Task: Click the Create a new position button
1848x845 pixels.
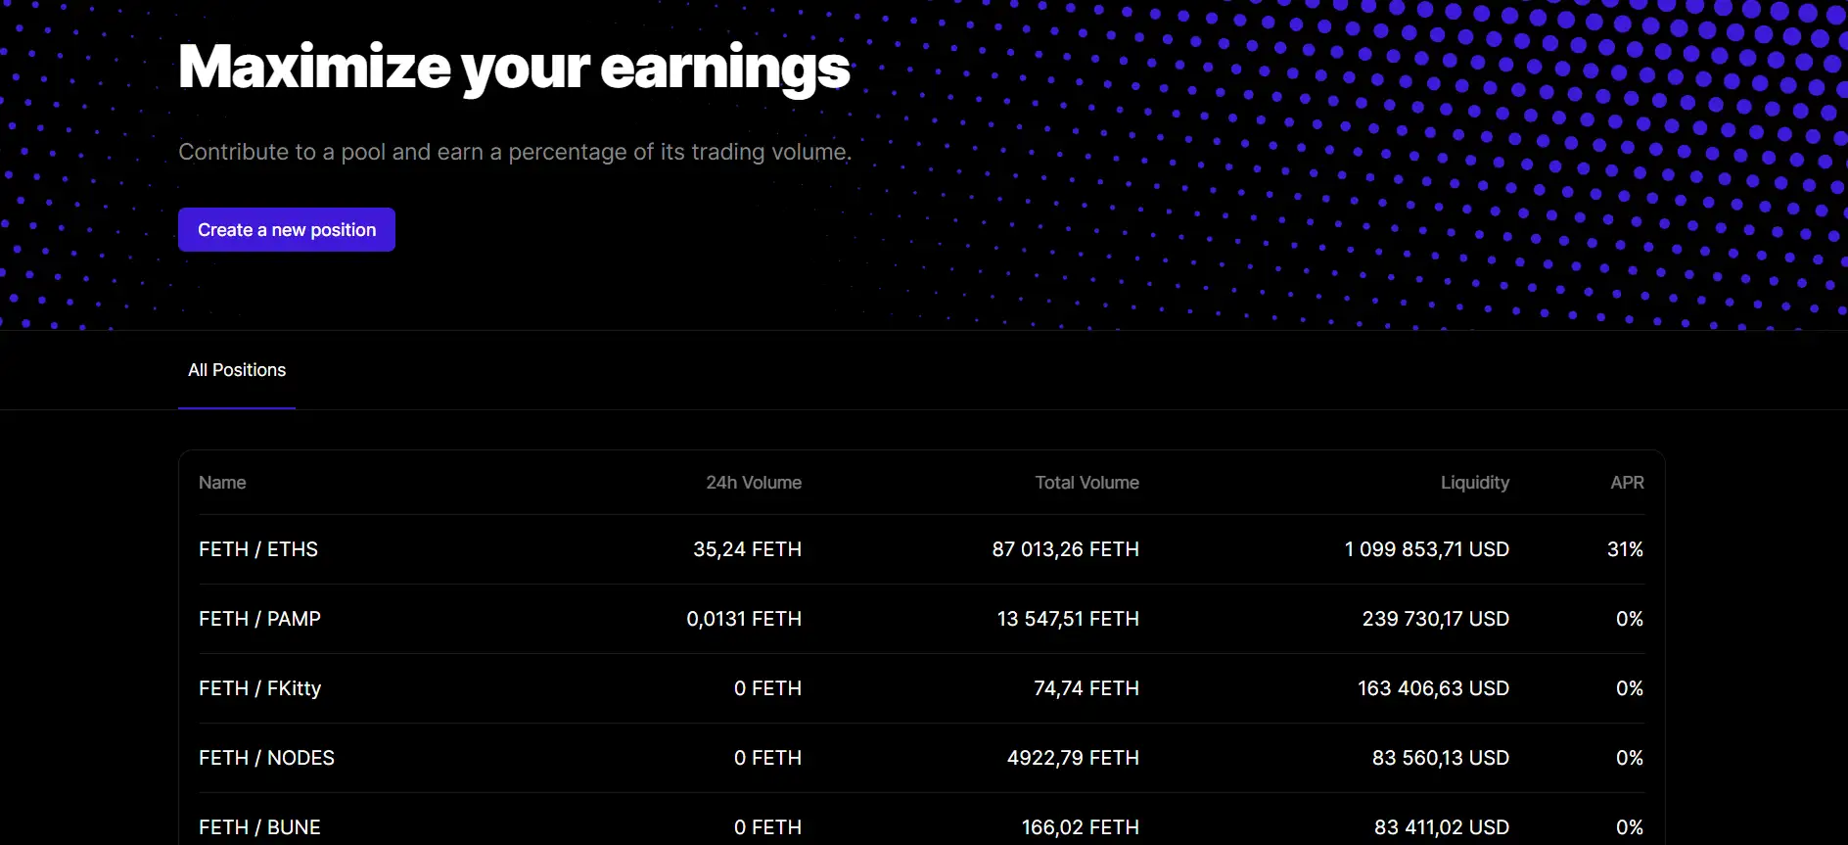Action: click(286, 230)
